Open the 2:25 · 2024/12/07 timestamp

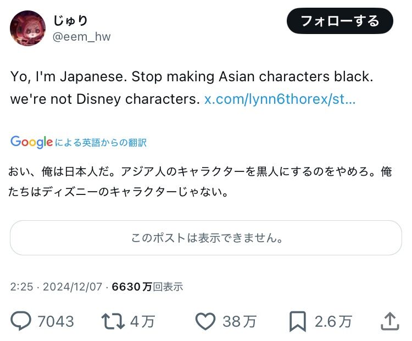coord(56,287)
